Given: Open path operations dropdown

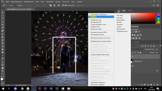Looking at the screenshot, I should 51,5.
